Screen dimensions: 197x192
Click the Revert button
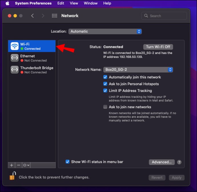click(x=157, y=177)
